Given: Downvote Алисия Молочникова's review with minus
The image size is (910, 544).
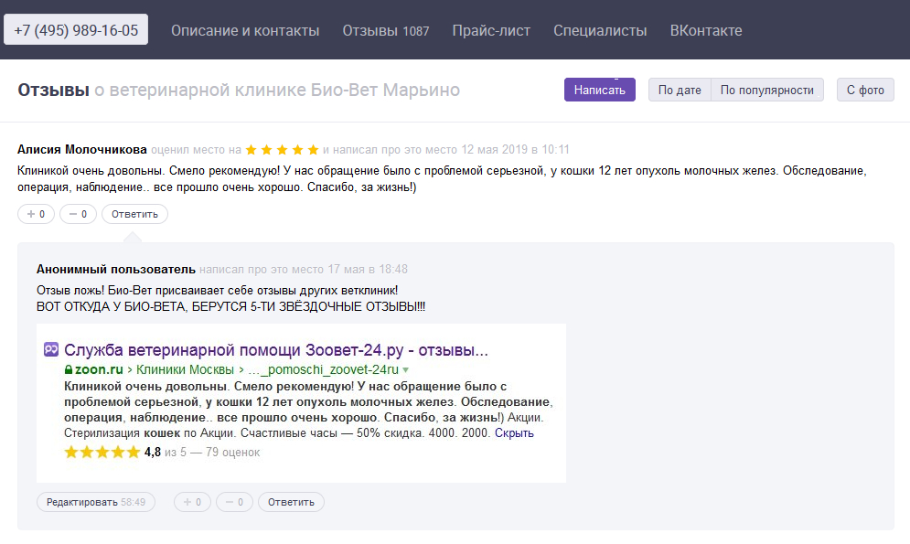Looking at the screenshot, I should click(x=78, y=214).
